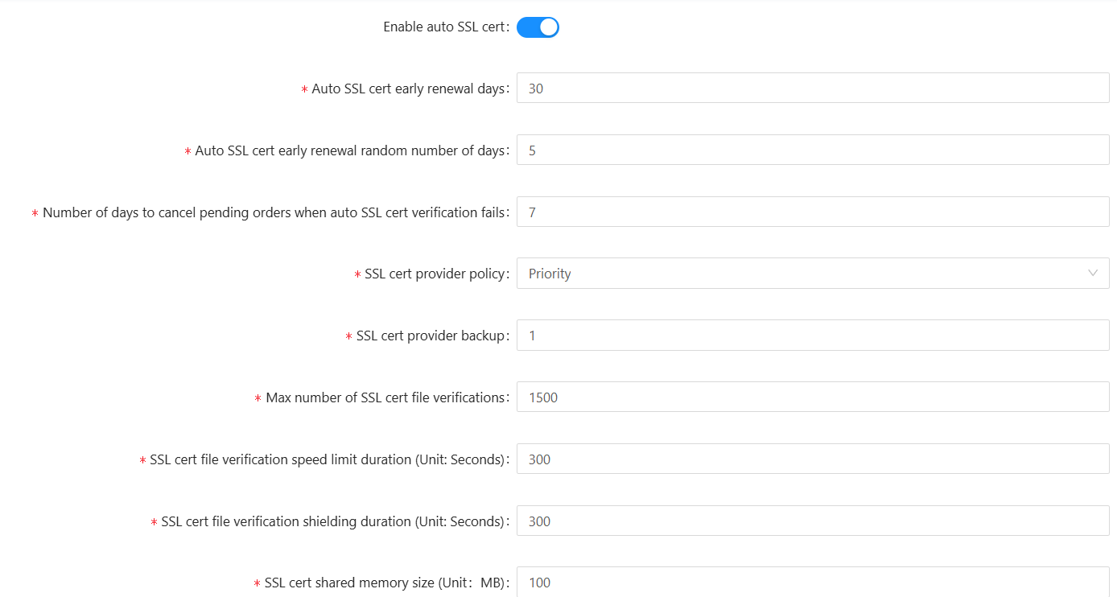1117x597 pixels.
Task: Click the 'SSL cert provider backup' label
Action: tap(431, 336)
